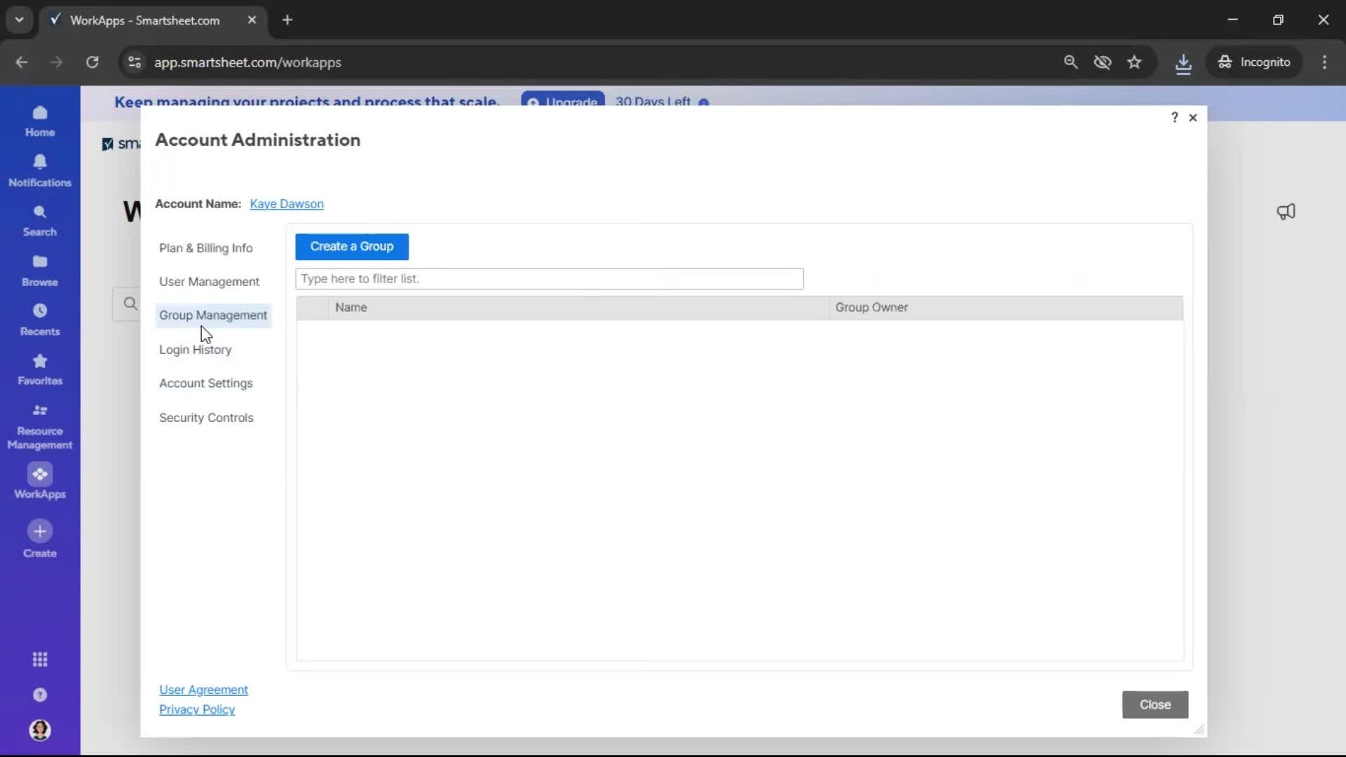Open the tab search dropdown

point(19,20)
